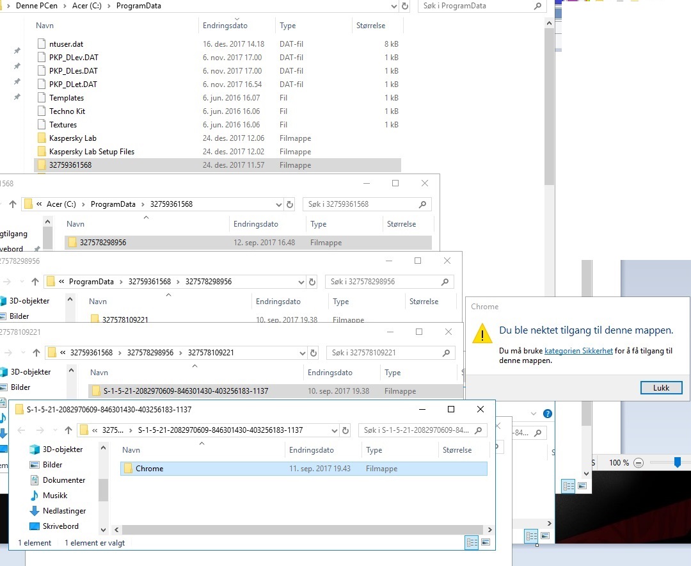Viewport: 691px width, 566px height.
Task: Select the 327578298956 folder row
Action: pyautogui.click(x=248, y=242)
